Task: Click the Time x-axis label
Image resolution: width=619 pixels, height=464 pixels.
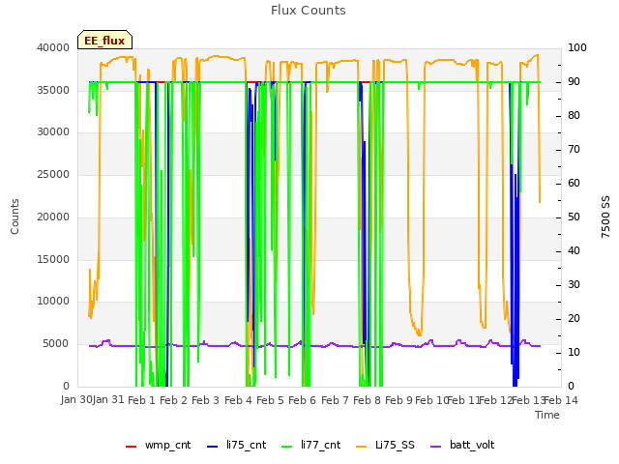Action: (x=547, y=415)
